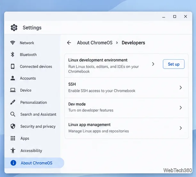
Task: Click Set up button for Linux
Action: 174,64
